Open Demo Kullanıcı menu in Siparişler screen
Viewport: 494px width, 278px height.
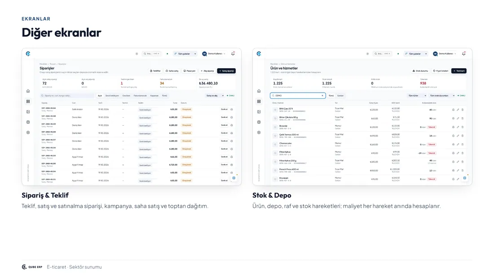(x=214, y=53)
